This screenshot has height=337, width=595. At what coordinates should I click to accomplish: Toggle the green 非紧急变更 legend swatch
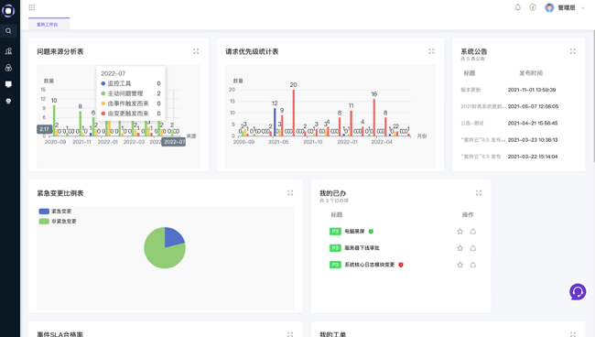[x=44, y=222]
